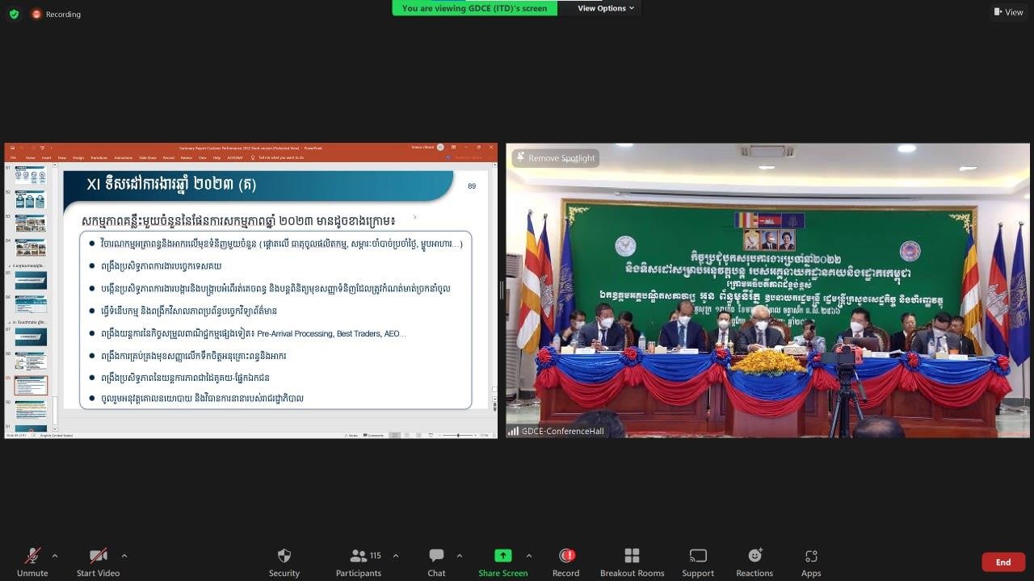
Task: Open the Reactions picker
Action: (754, 562)
